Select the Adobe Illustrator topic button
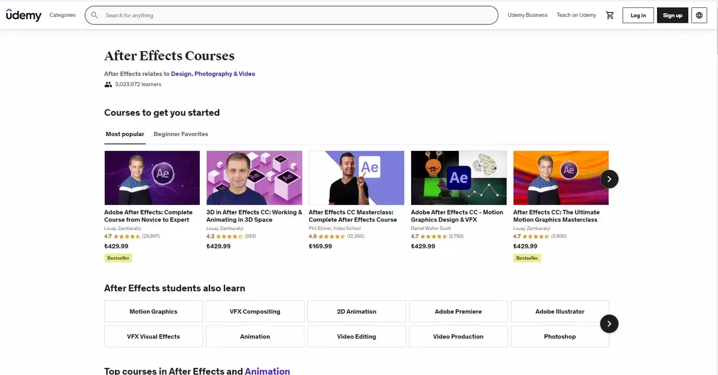Image resolution: width=718 pixels, height=375 pixels. 560,312
